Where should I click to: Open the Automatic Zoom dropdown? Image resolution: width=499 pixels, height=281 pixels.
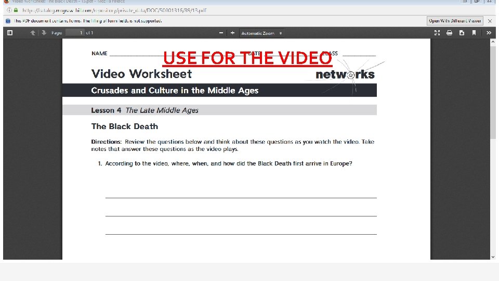[261, 33]
